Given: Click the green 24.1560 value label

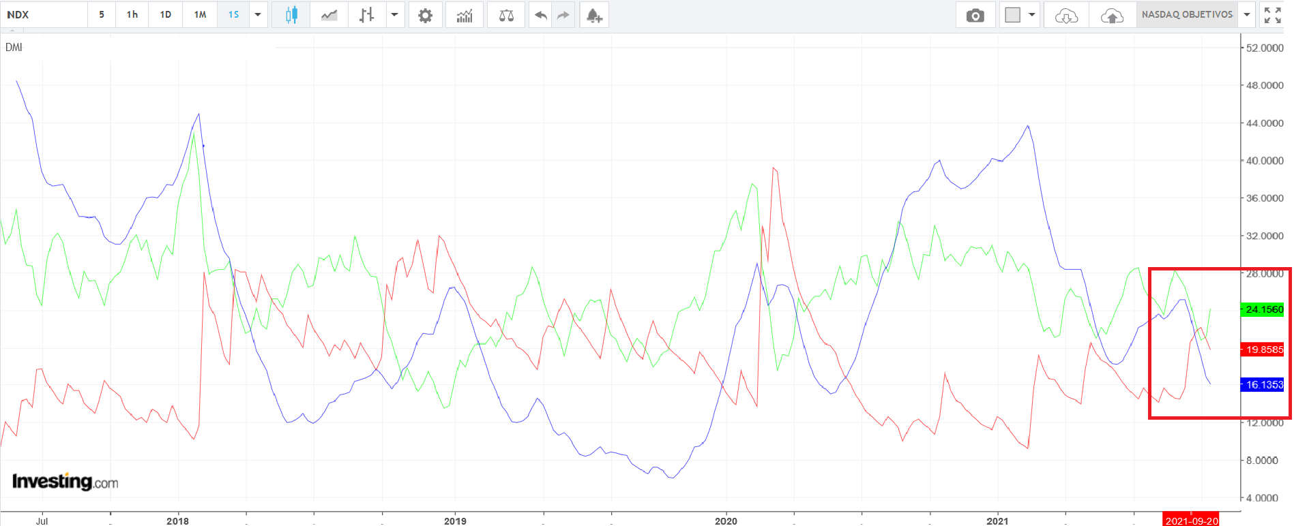Looking at the screenshot, I should click(x=1264, y=309).
